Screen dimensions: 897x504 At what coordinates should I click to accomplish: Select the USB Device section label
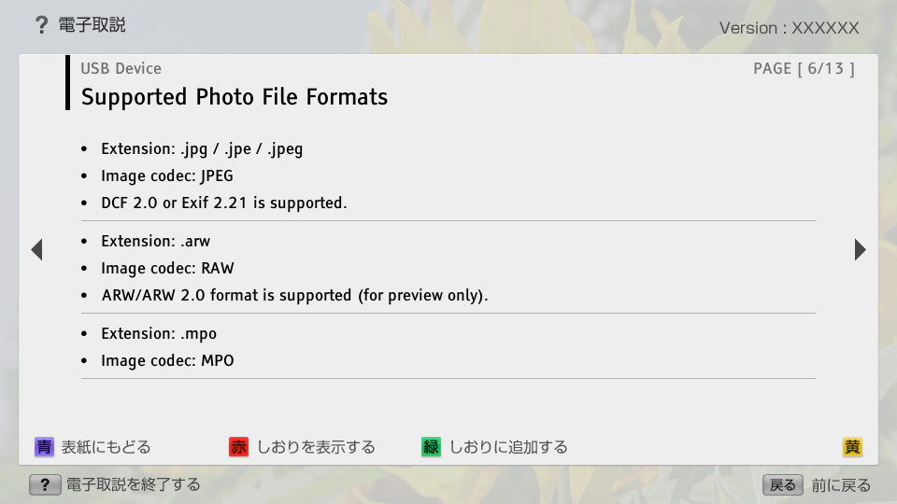pos(121,68)
